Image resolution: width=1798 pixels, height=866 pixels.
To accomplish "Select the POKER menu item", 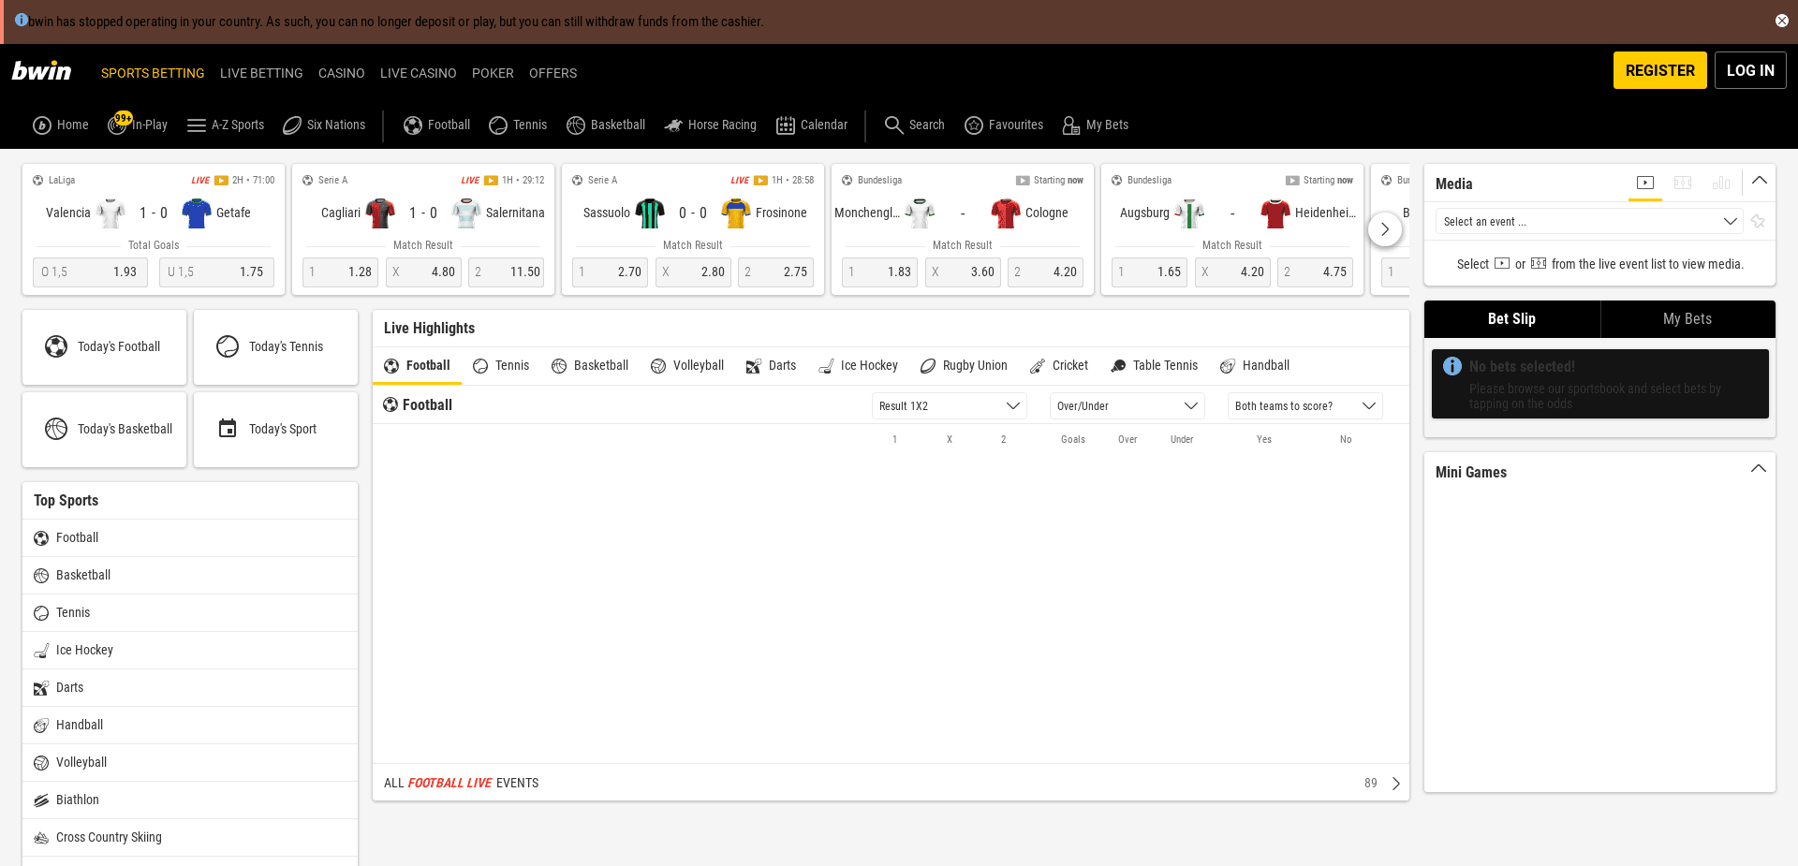I will point(493,73).
